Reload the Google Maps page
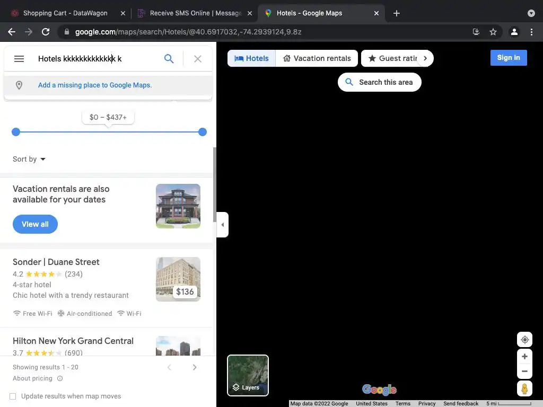The width and height of the screenshot is (543, 407). point(46,32)
